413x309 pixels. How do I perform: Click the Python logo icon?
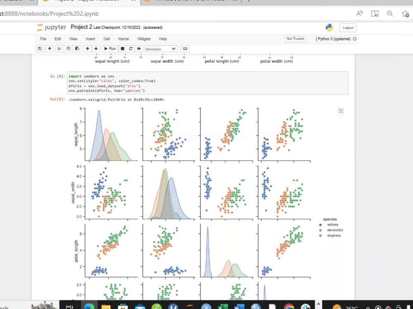(x=329, y=28)
